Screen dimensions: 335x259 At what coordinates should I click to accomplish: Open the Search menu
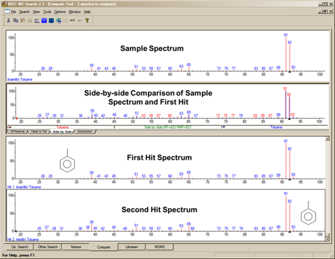pos(25,12)
